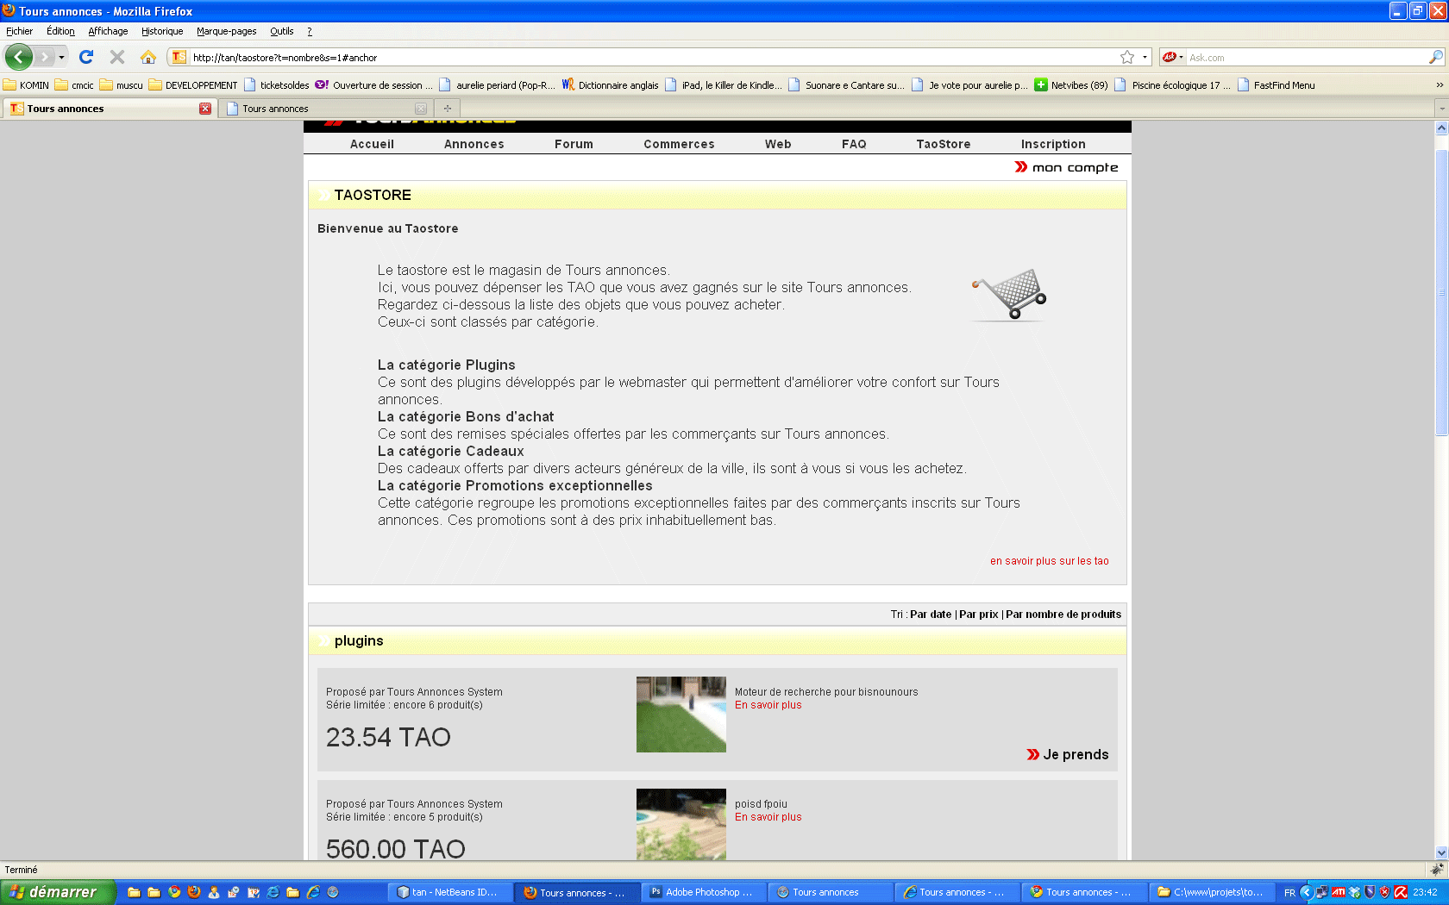This screenshot has width=1449, height=905.
Task: Expand the URL bar history dropdown
Action: point(1145,57)
